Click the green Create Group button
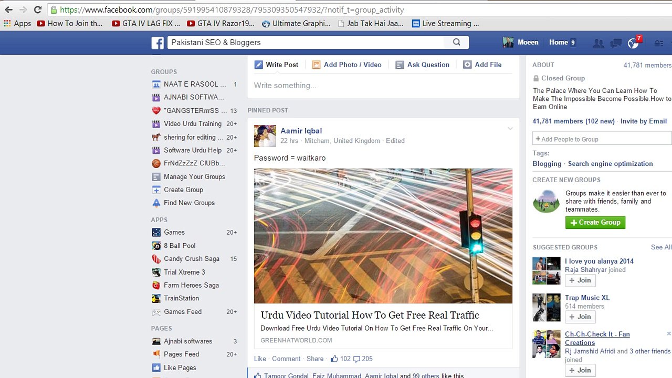 [x=595, y=222]
